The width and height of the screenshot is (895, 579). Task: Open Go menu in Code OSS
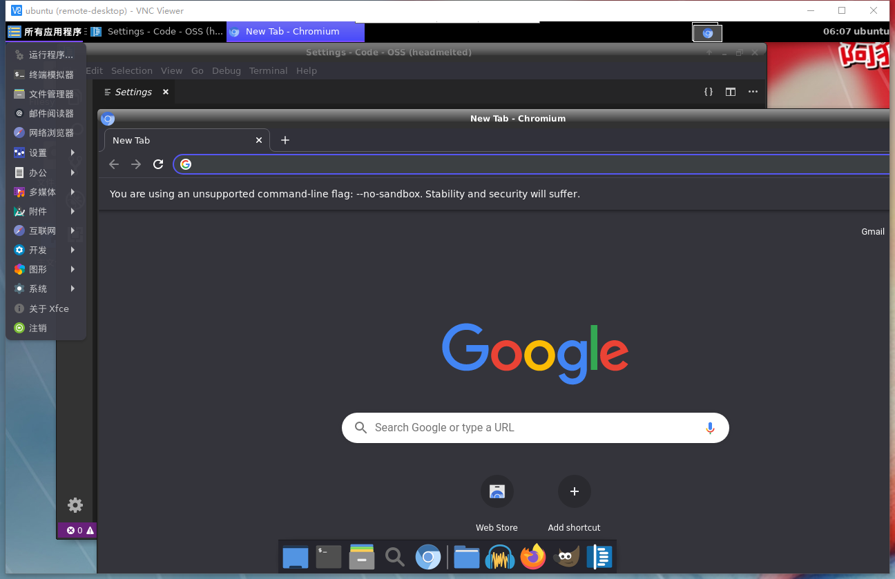pyautogui.click(x=198, y=70)
